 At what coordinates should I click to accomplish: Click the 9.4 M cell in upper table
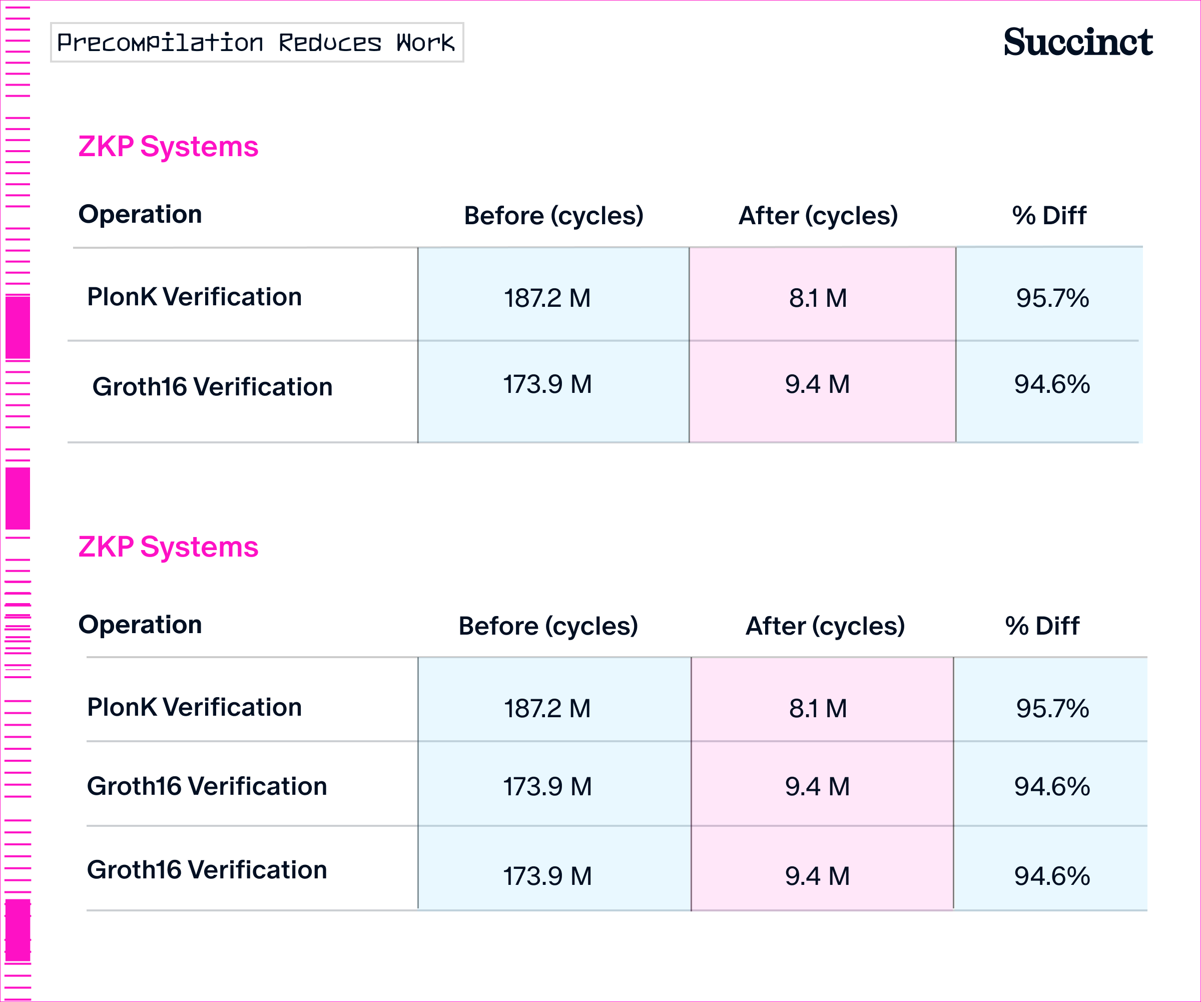(817, 384)
